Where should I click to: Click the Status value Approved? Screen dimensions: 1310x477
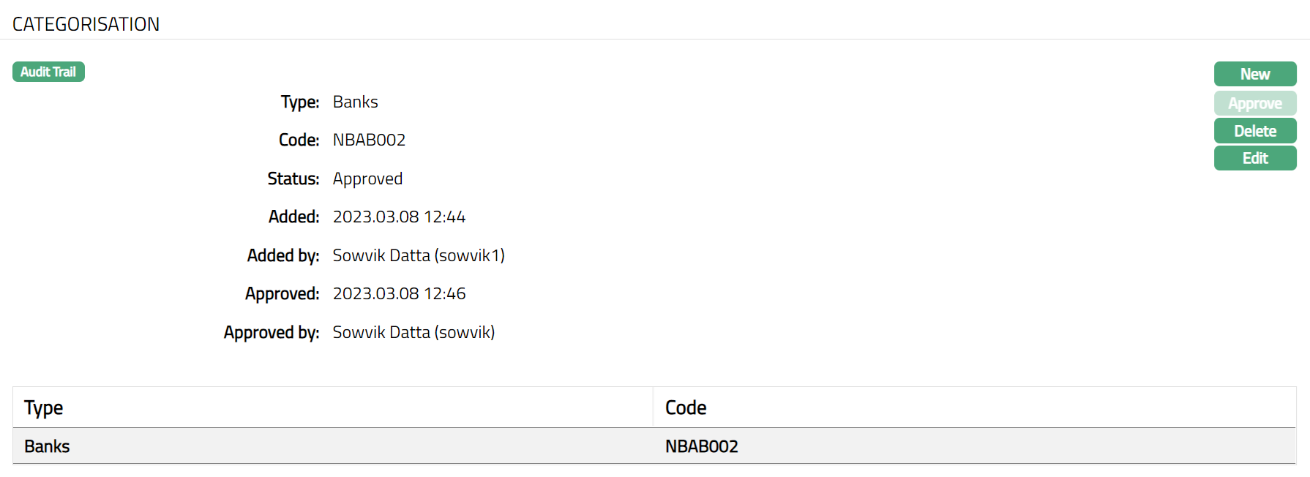367,179
